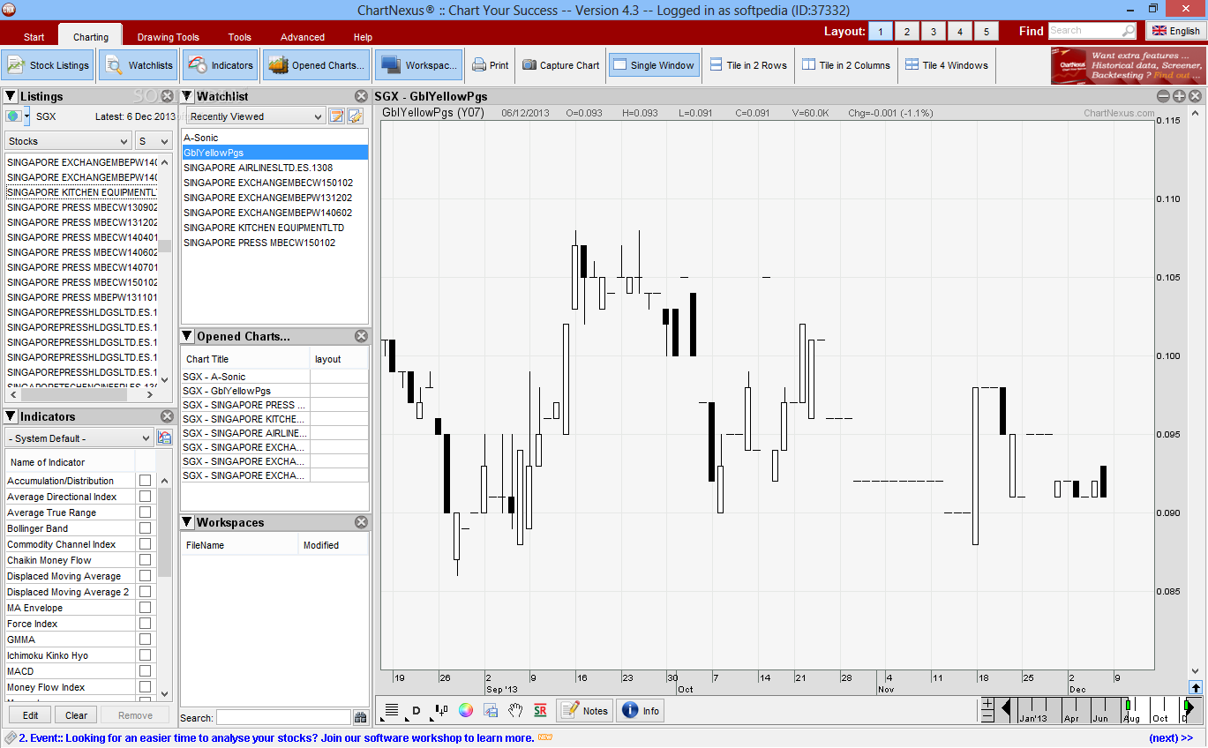The height and width of the screenshot is (748, 1208).
Task: Click the SR support resistance icon
Action: pos(540,710)
